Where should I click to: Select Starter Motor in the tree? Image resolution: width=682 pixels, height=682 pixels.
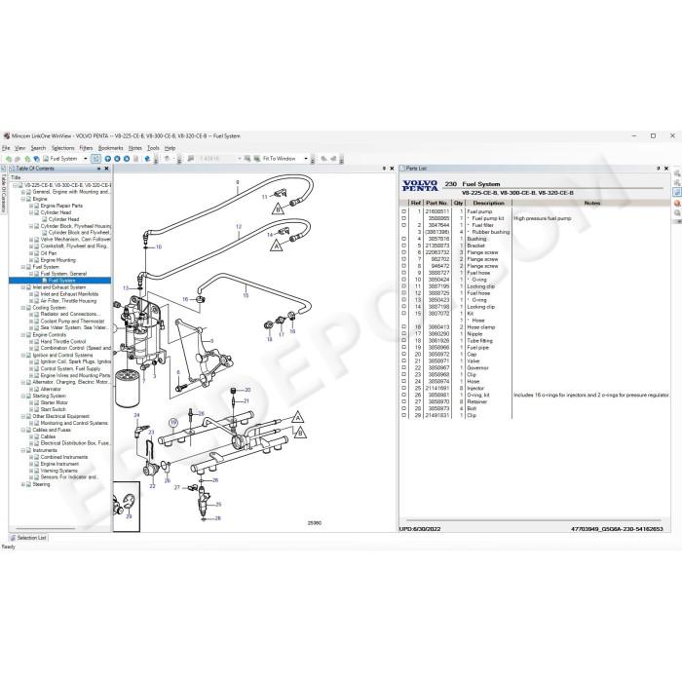(x=55, y=402)
